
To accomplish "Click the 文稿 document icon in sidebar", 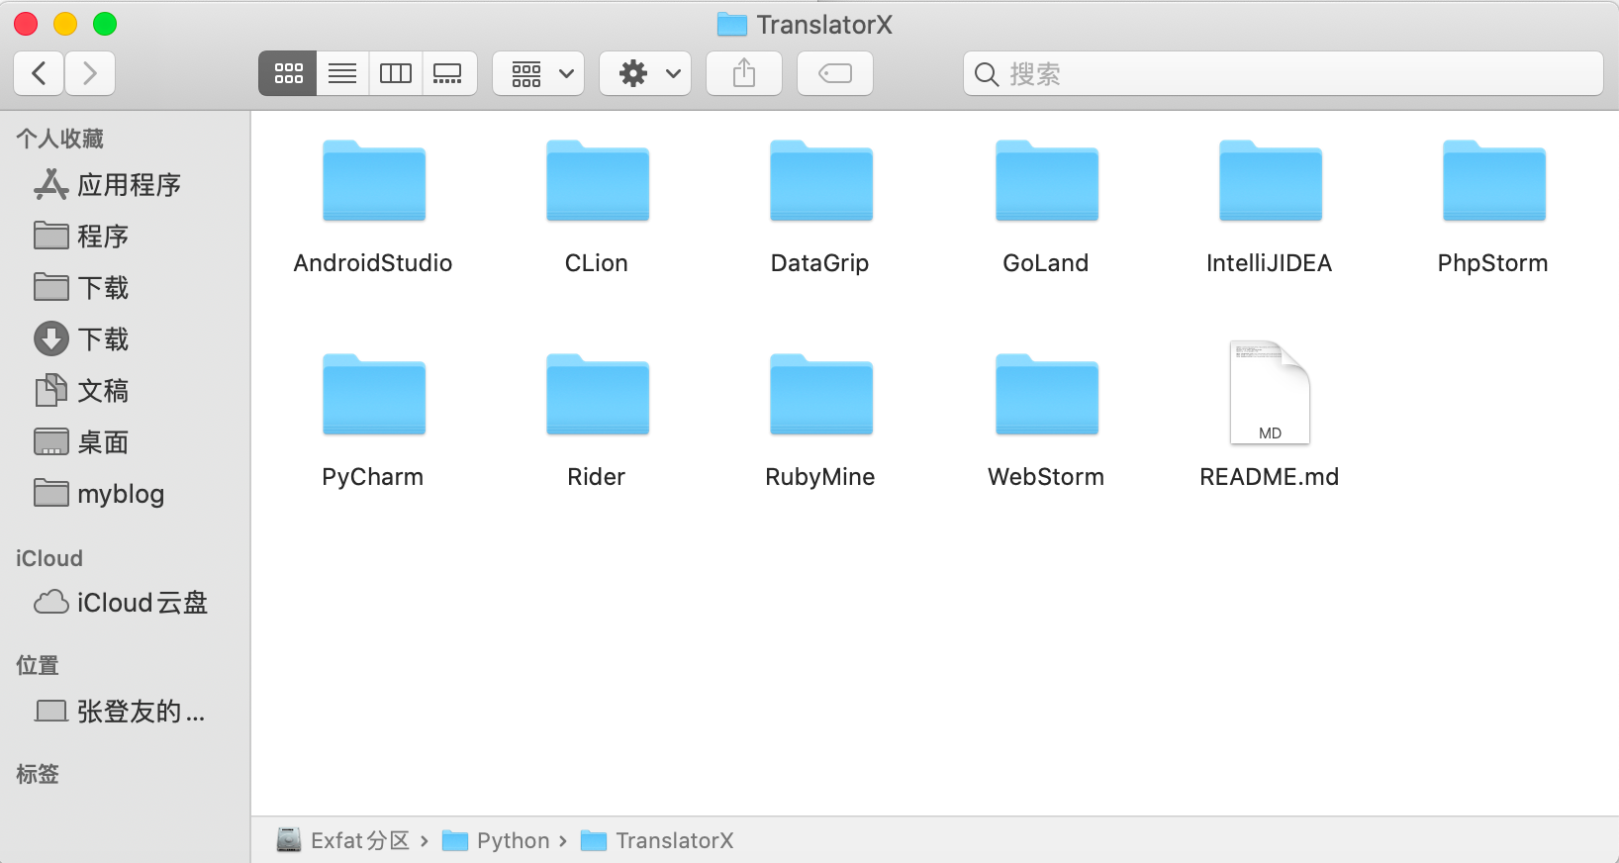I will 51,391.
